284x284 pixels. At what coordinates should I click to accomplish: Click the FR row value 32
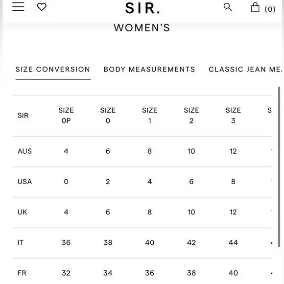click(x=66, y=273)
